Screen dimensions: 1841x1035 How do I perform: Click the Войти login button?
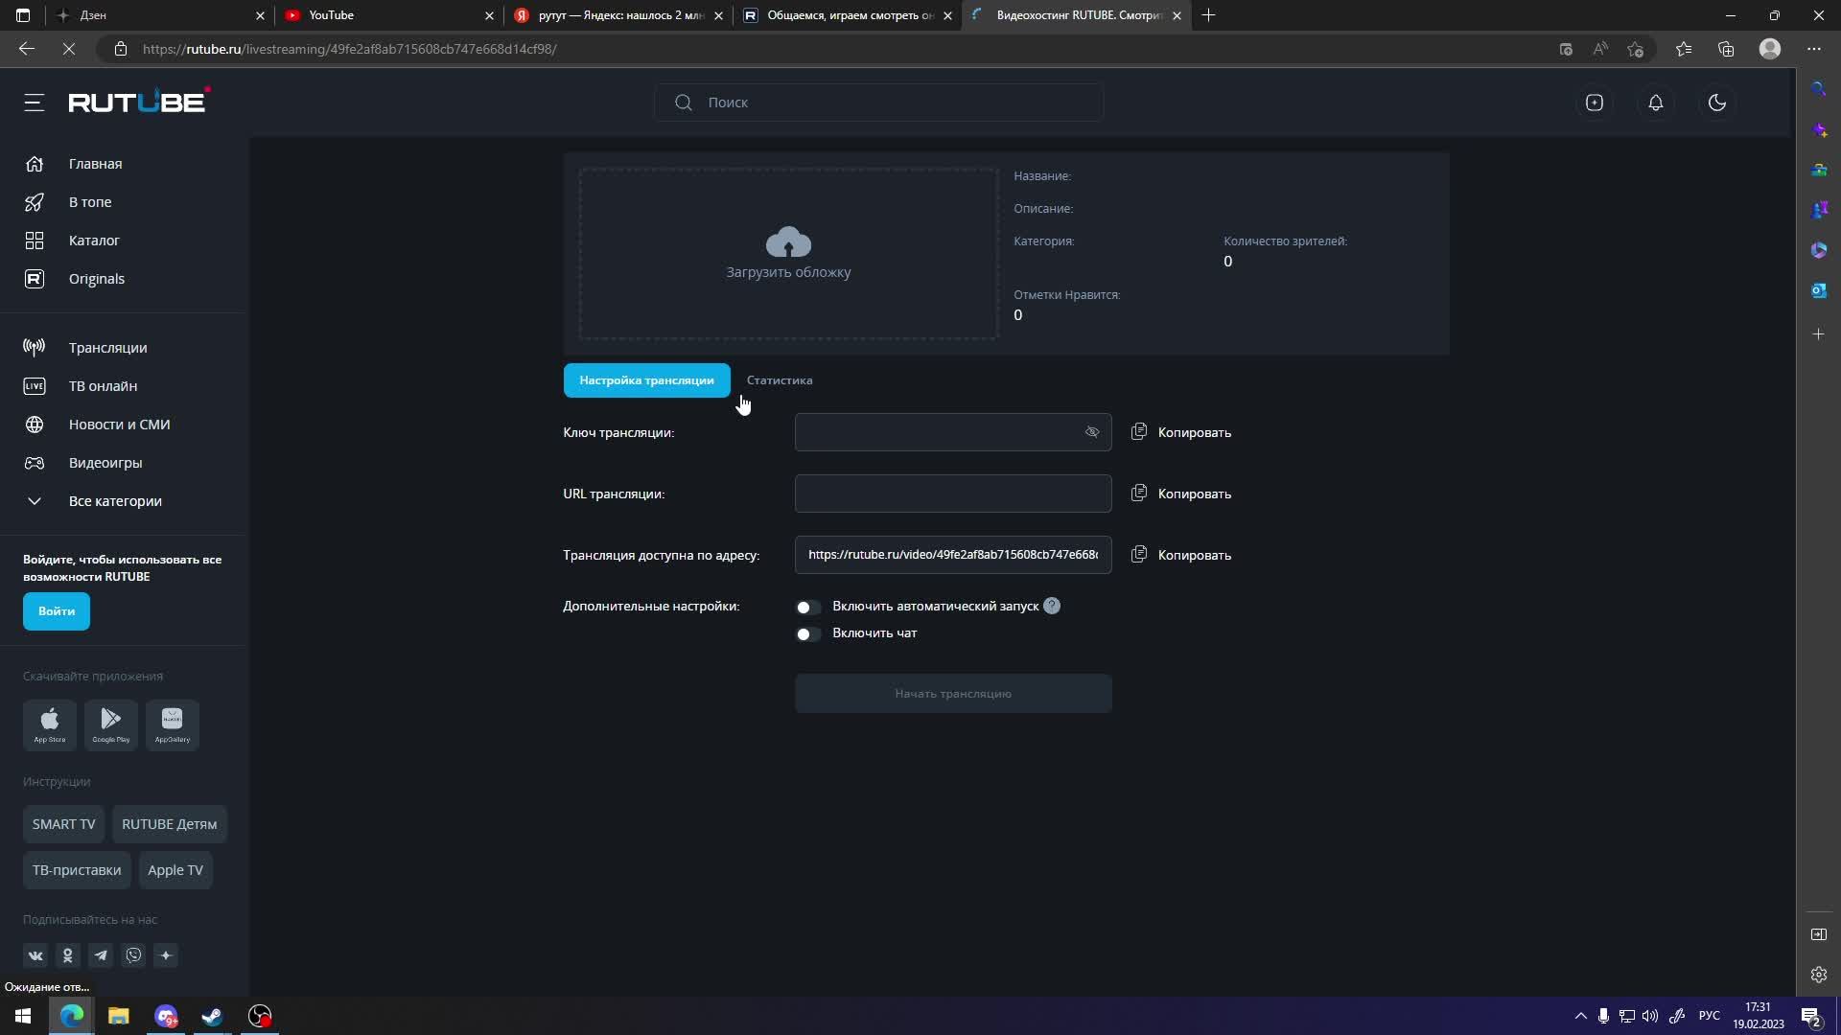click(57, 611)
